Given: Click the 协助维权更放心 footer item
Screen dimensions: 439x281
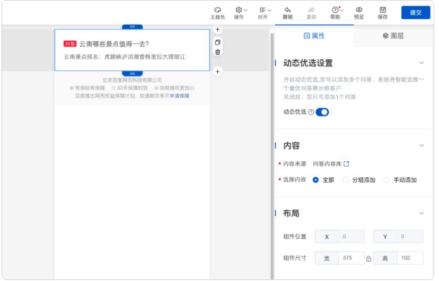Looking at the screenshot, I should [x=174, y=88].
